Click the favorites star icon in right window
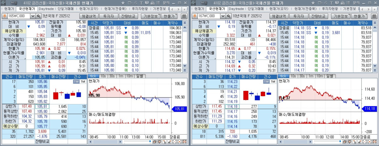Image resolution: width=379 pixels, height=146 pixels. pos(313,3)
